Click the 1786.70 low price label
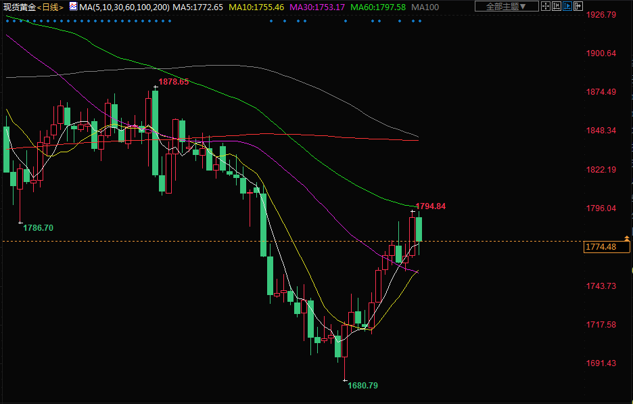 [x=38, y=228]
